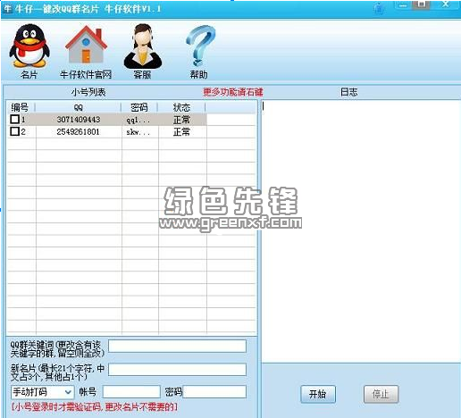Click the 小号列表 panel heading
The width and height of the screenshot is (461, 418).
88,92
